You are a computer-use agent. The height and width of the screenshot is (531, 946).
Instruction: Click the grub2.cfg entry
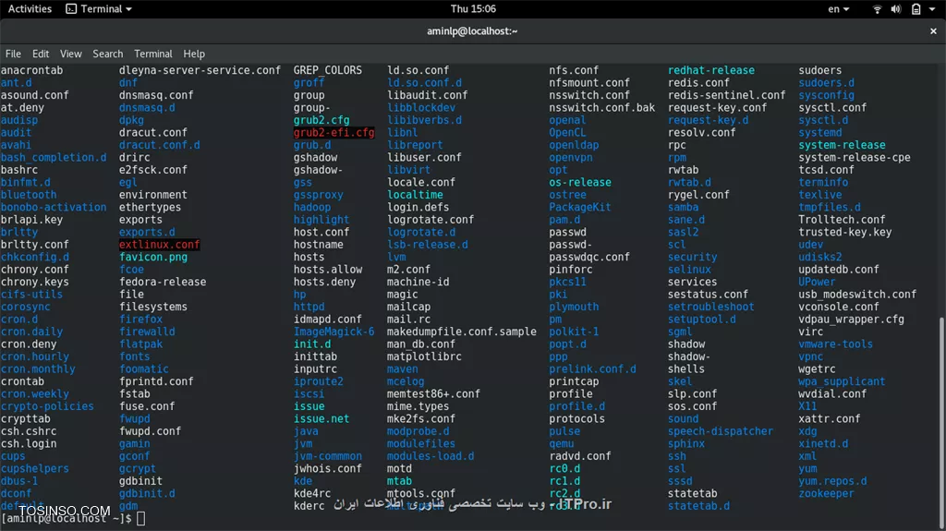click(321, 120)
